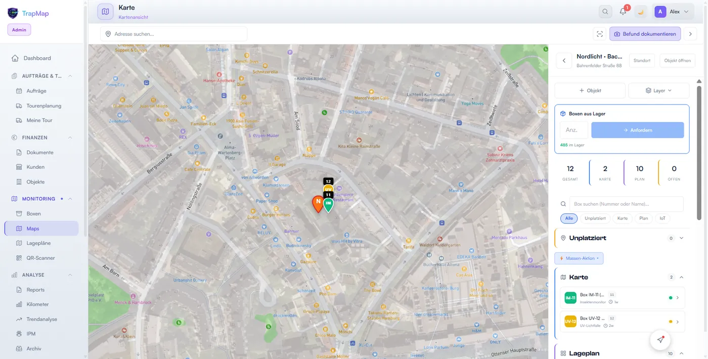Open the Massen-Aktion dropdown
The width and height of the screenshot is (708, 359).
coord(579,258)
